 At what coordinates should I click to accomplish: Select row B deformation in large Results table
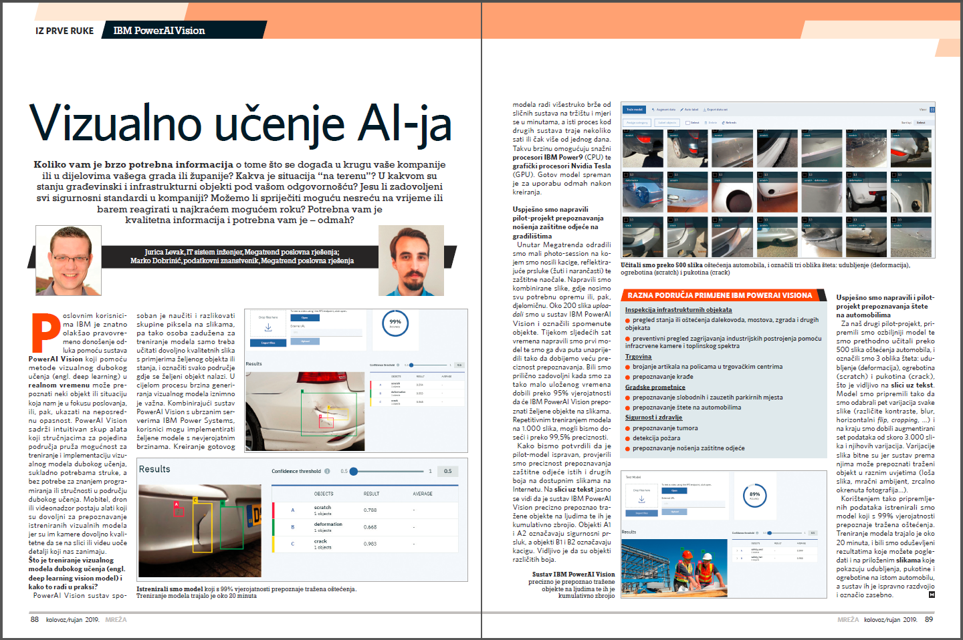[366, 527]
